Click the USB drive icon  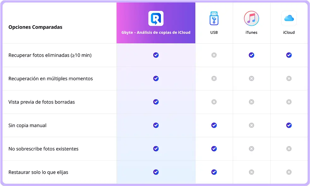click(214, 18)
